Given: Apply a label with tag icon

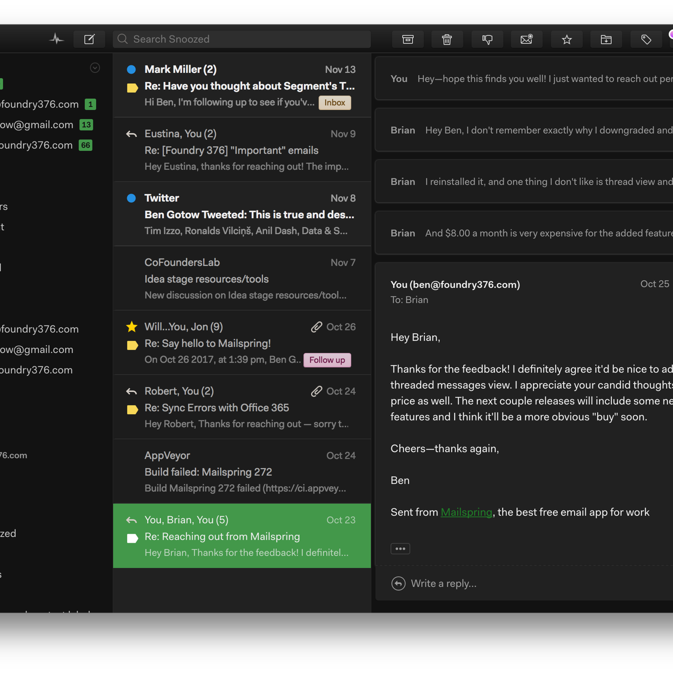Looking at the screenshot, I should (x=646, y=40).
